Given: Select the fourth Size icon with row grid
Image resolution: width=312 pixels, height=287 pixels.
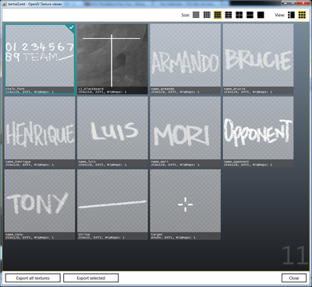Looking at the screenshot, I should tap(229, 15).
